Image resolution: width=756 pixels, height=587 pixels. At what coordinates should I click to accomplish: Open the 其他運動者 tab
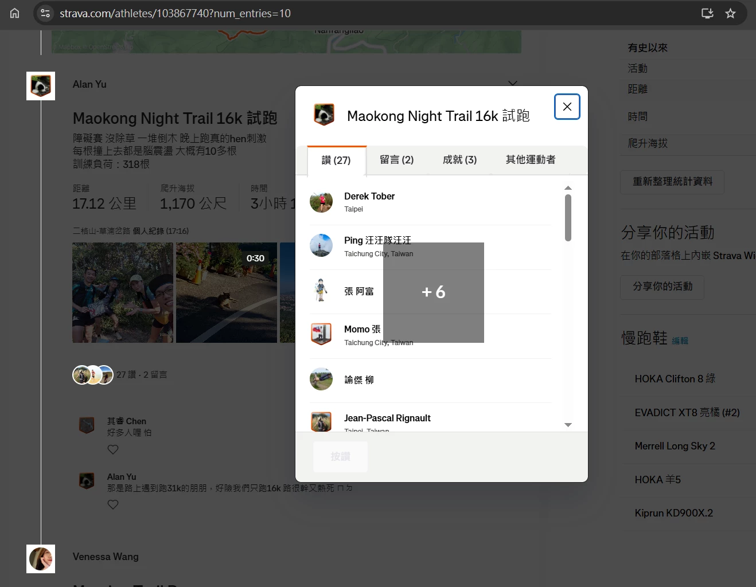click(531, 160)
